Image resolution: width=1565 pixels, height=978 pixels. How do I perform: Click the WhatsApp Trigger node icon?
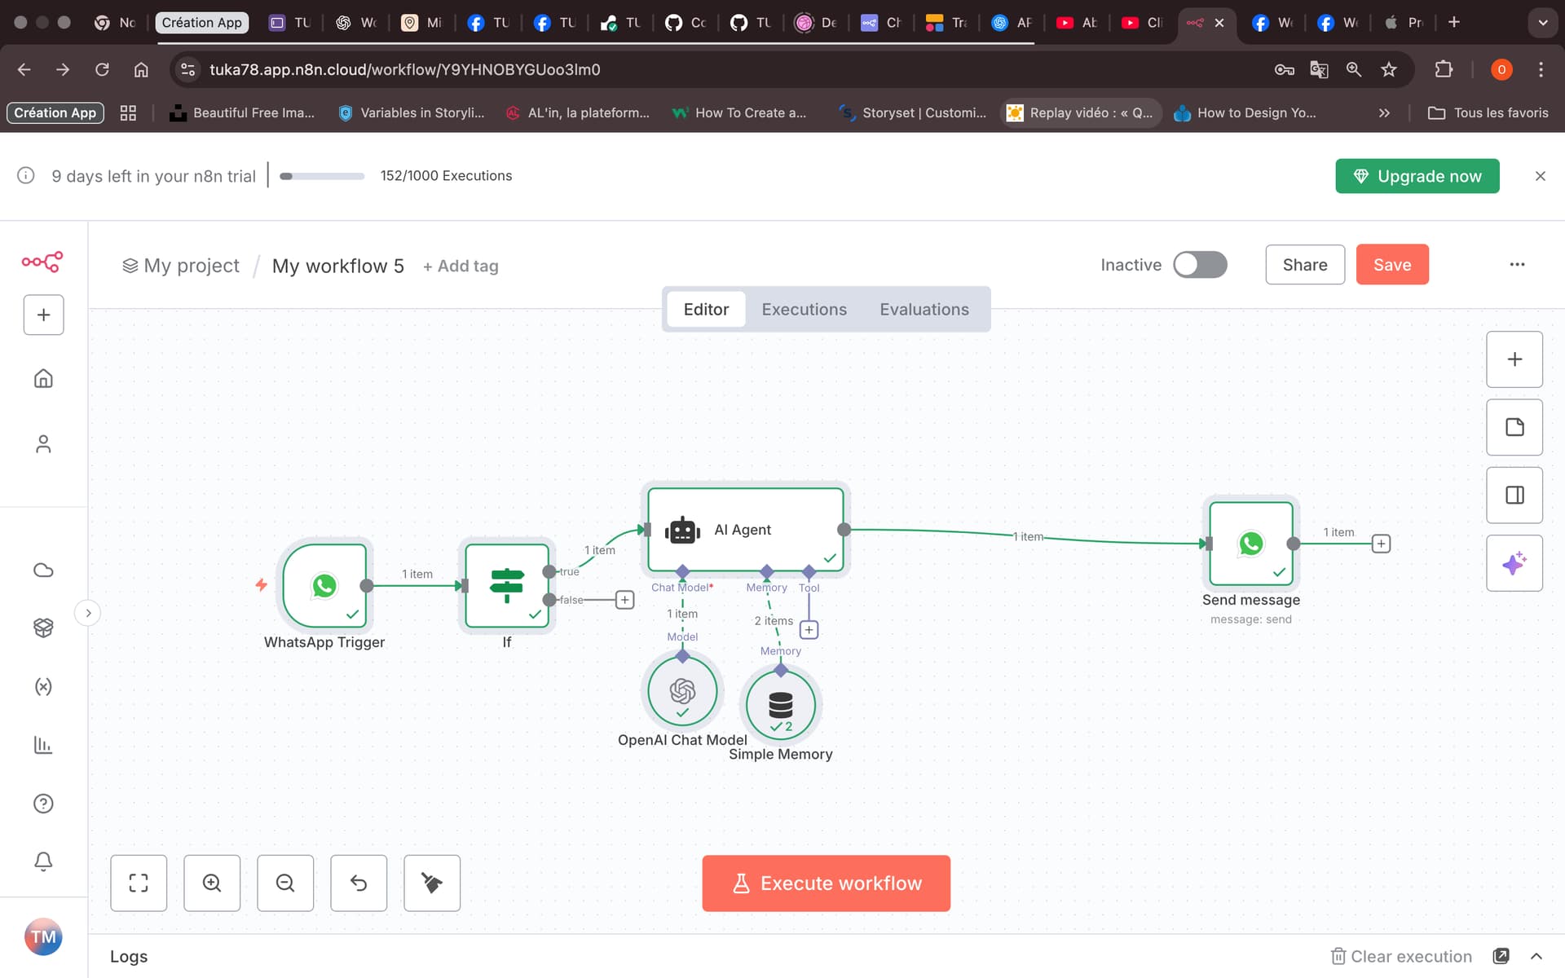pos(324,585)
